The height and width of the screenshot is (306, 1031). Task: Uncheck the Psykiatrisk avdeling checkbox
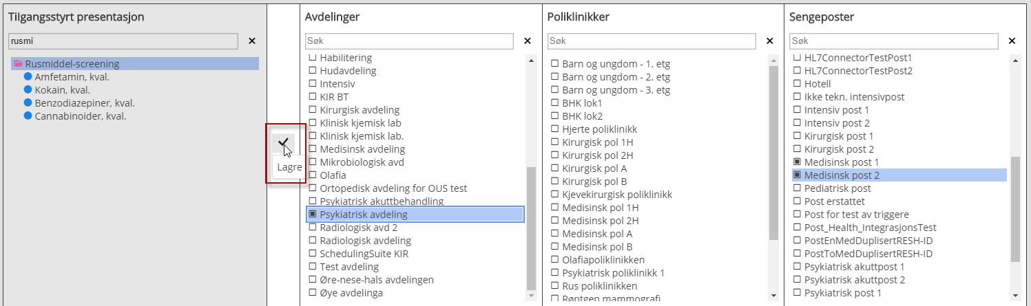pos(313,215)
